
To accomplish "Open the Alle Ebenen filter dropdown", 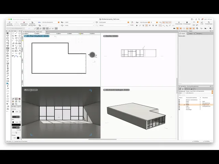I will click(x=199, y=93).
